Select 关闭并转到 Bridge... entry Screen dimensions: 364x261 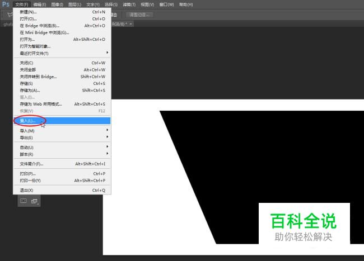point(62,77)
